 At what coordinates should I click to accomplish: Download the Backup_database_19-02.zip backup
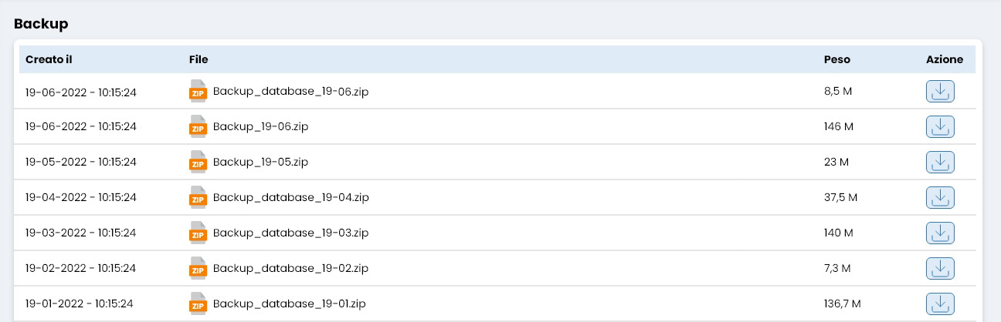click(x=940, y=269)
